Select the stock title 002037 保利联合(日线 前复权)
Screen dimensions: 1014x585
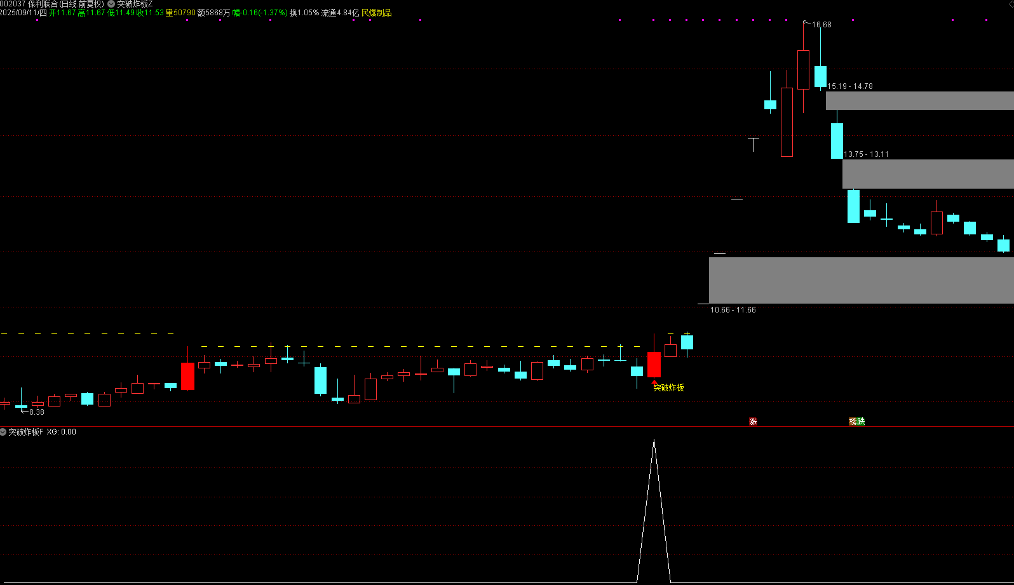(52, 4)
